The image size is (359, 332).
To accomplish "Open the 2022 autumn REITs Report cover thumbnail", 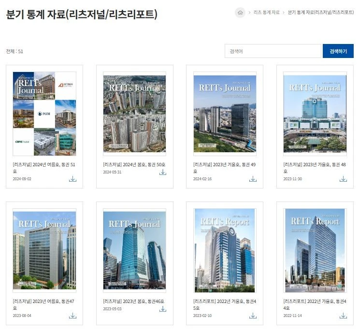I will [x=315, y=250].
